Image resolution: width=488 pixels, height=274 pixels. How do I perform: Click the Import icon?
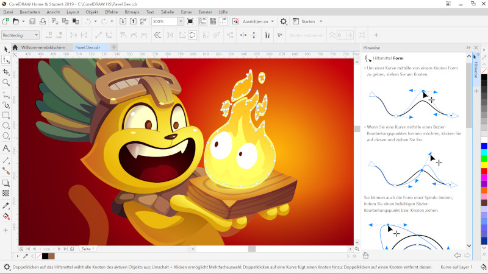point(123,21)
